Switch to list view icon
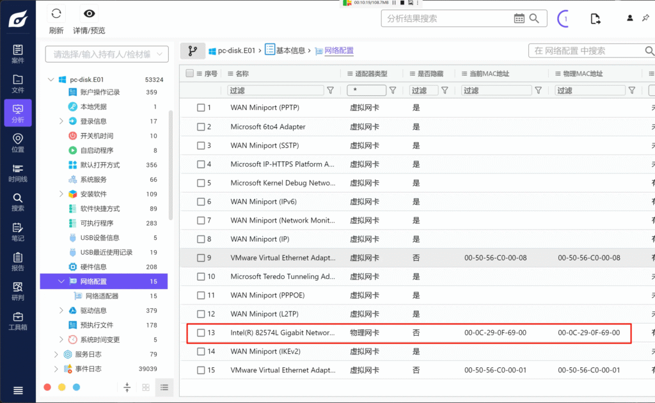Viewport: 655px width, 403px height. coord(164,388)
